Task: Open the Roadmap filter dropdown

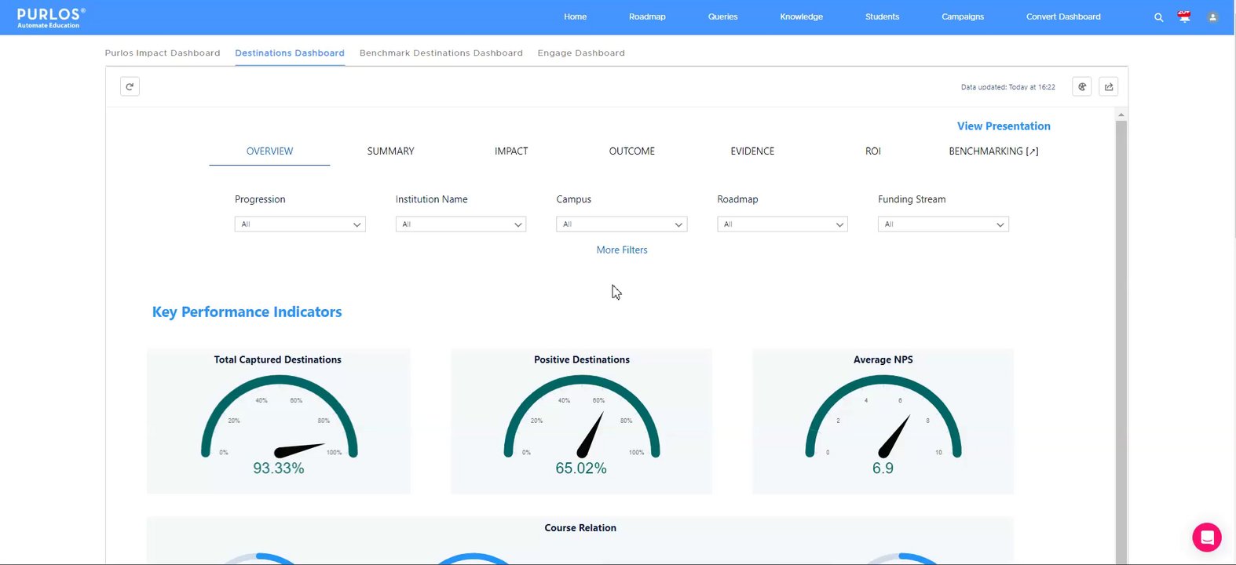Action: (782, 224)
